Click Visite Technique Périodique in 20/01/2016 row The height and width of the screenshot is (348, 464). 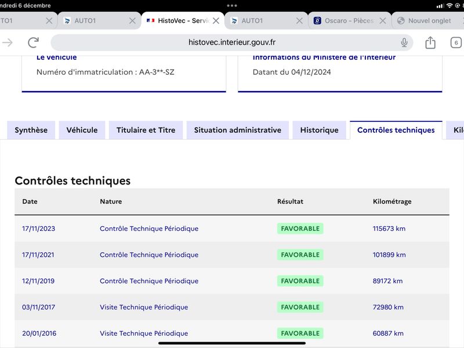pyautogui.click(x=144, y=333)
